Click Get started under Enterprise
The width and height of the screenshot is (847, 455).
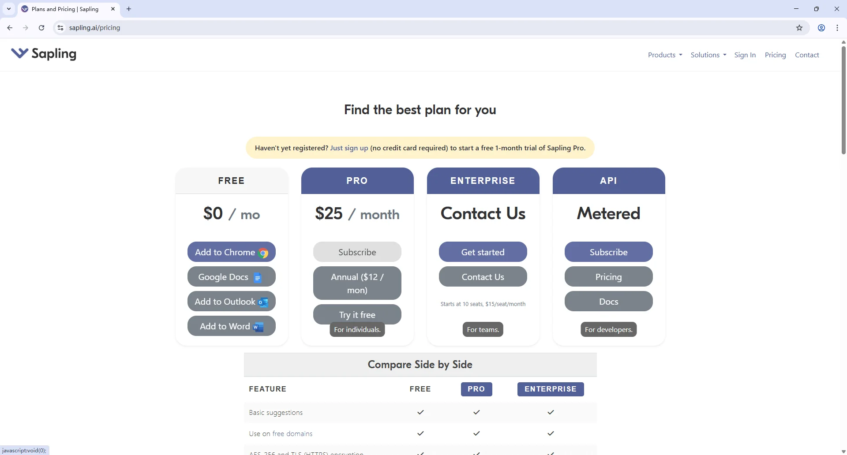[x=483, y=252]
